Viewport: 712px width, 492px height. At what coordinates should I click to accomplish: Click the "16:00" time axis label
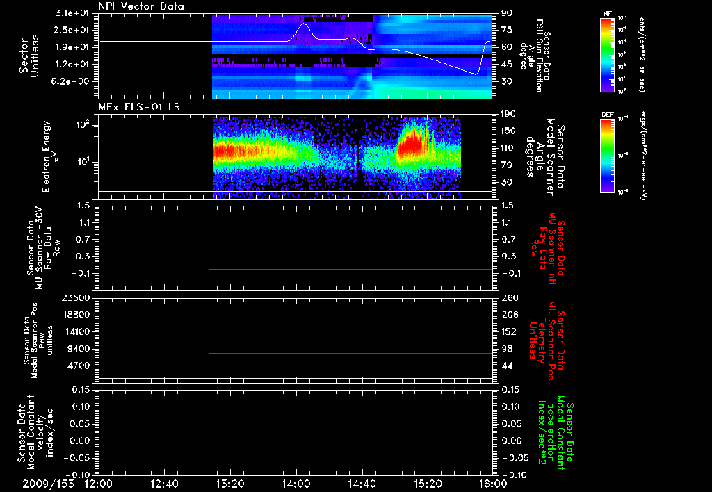pyautogui.click(x=494, y=484)
